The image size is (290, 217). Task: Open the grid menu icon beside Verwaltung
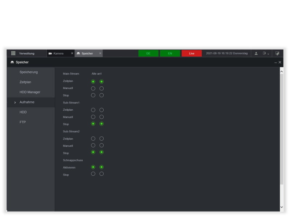13,53
